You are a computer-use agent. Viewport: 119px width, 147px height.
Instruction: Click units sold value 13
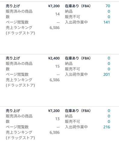(57, 119)
